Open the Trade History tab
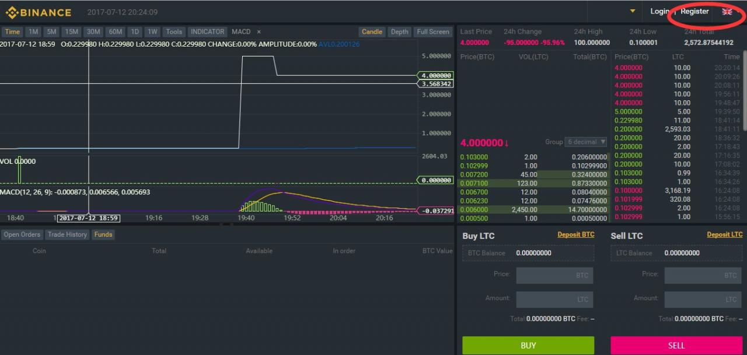 tap(67, 234)
